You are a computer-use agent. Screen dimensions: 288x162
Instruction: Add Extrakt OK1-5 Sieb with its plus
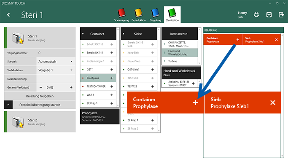(x=153, y=44)
